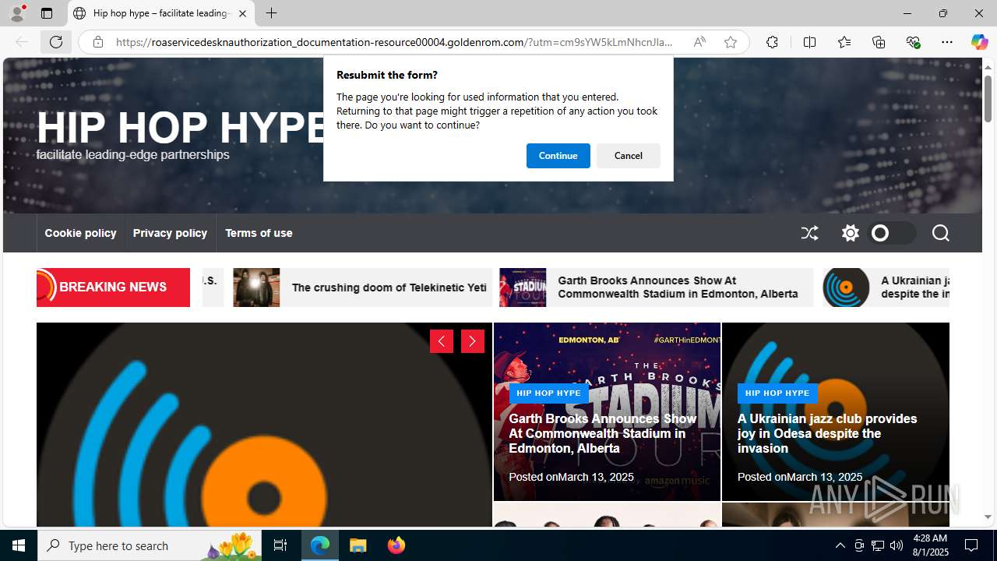Close the Hip hop hype tab
The height and width of the screenshot is (561, 997).
(x=242, y=13)
